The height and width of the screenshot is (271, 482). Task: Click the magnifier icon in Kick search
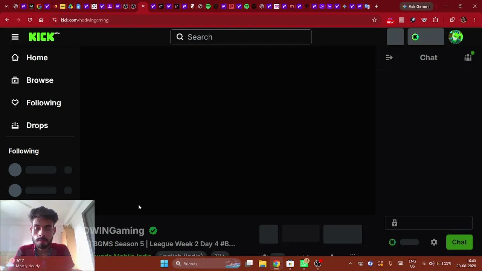(x=180, y=37)
